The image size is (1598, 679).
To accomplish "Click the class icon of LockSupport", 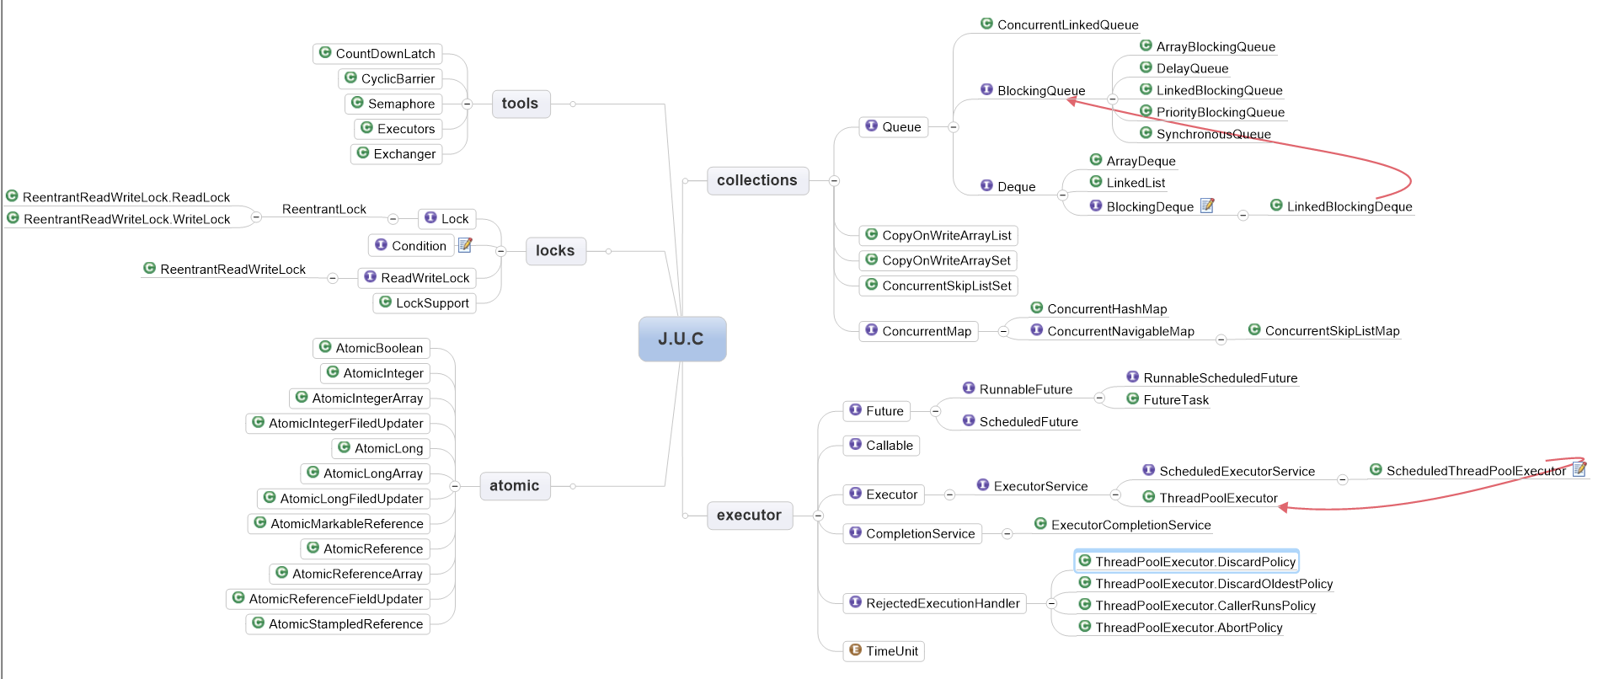I will (385, 302).
